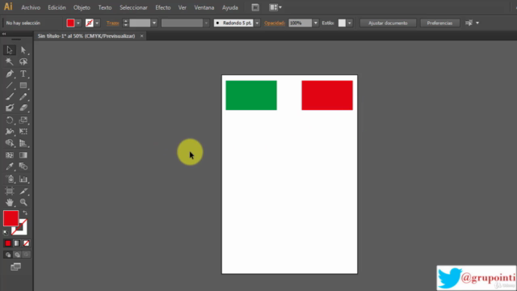Open the control bar options menu arrow
The width and height of the screenshot is (517, 291).
[x=477, y=23]
